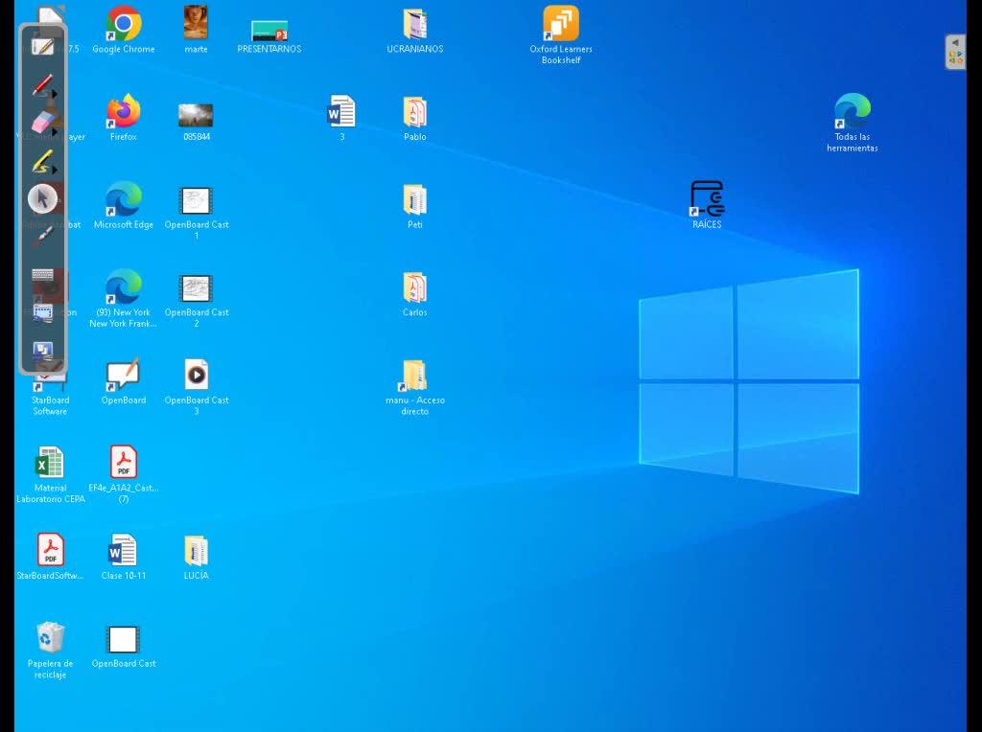Select OpenBoard Cast 1 video file
Screen dimensions: 982x732
coord(196,213)
